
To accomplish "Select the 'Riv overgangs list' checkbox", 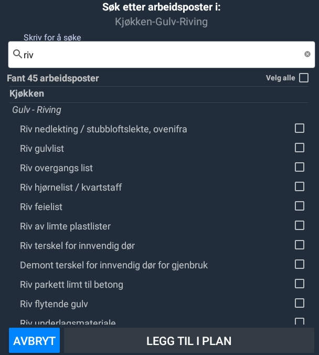I will click(x=300, y=167).
